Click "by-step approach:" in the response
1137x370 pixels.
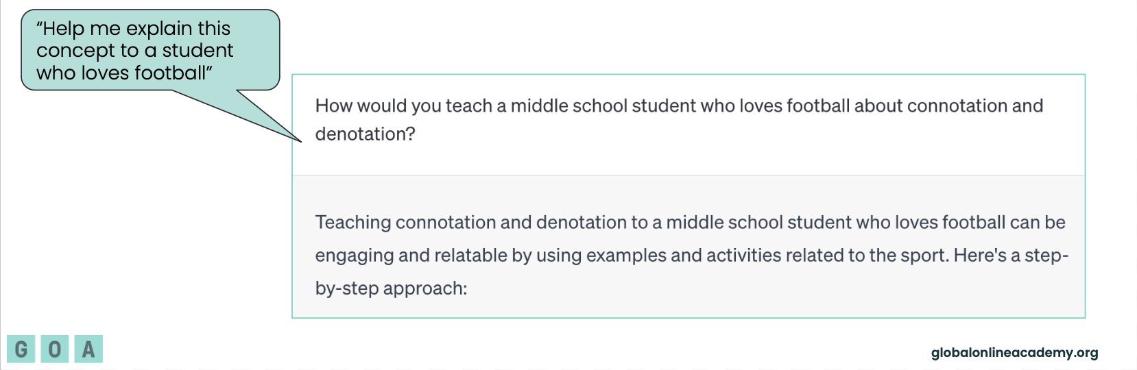click(x=391, y=288)
